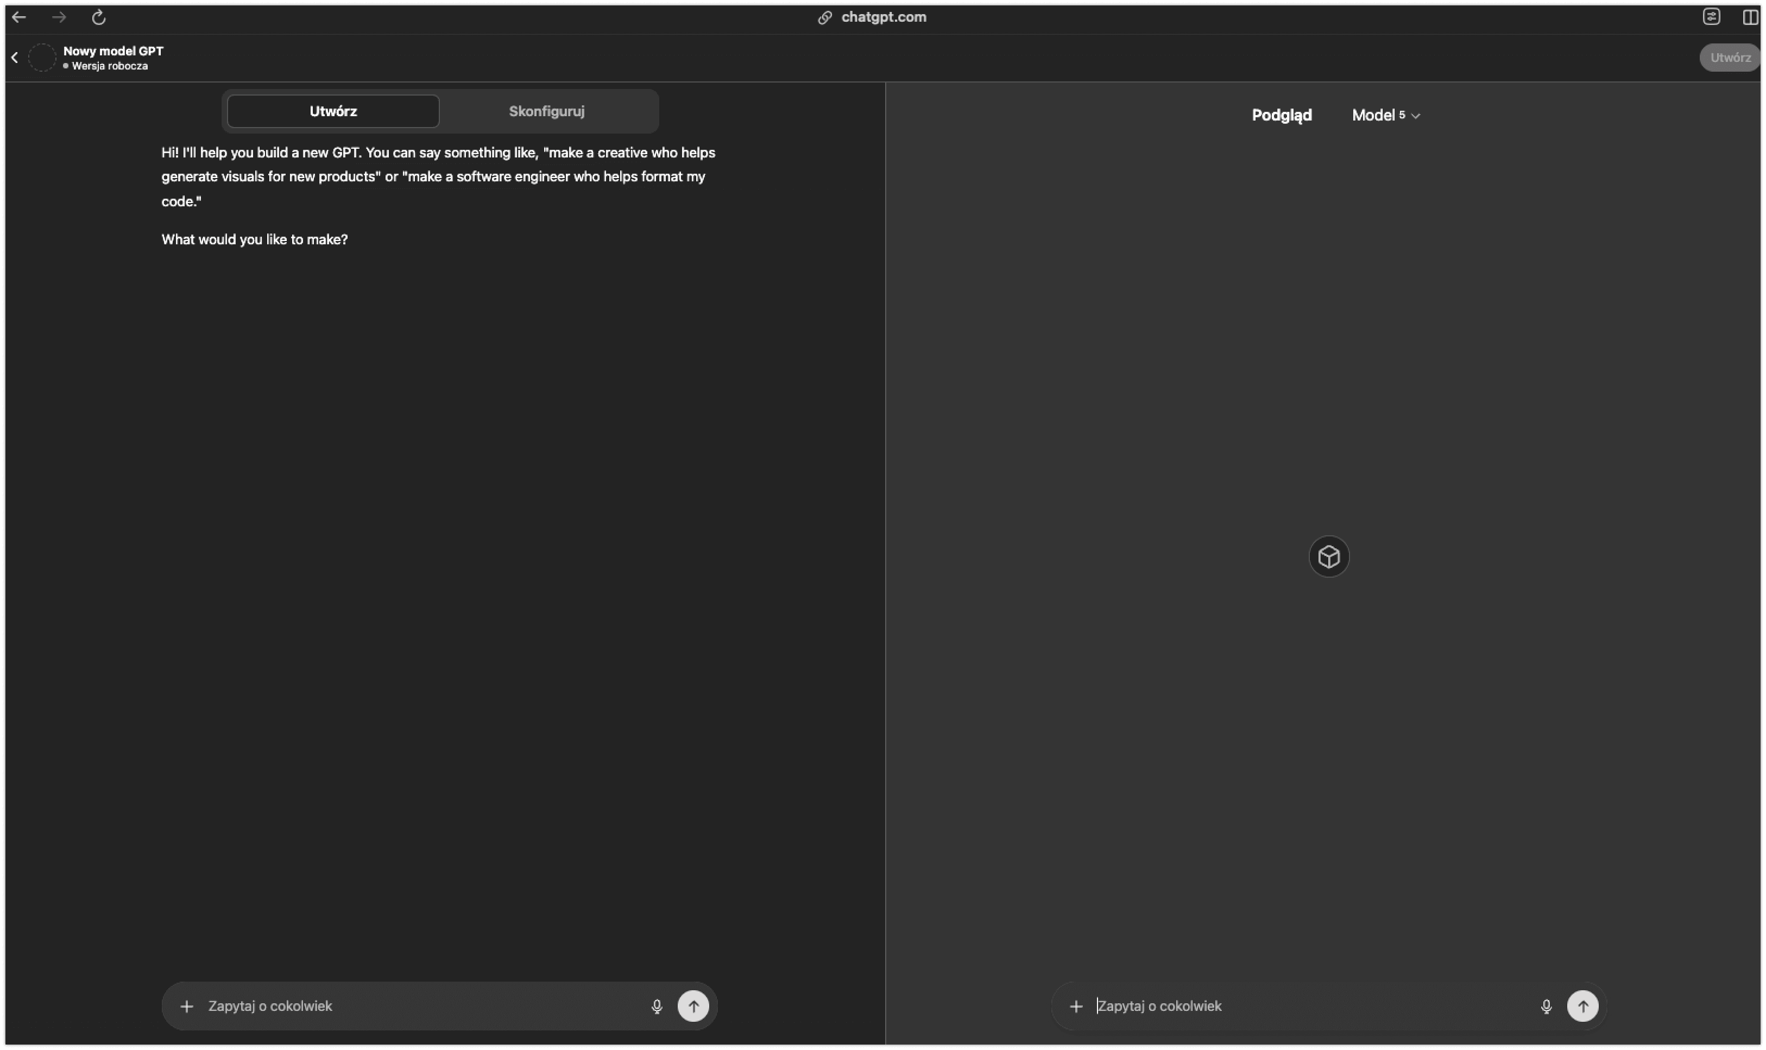
Task: Click microphone in preview chat box
Action: click(1546, 1006)
